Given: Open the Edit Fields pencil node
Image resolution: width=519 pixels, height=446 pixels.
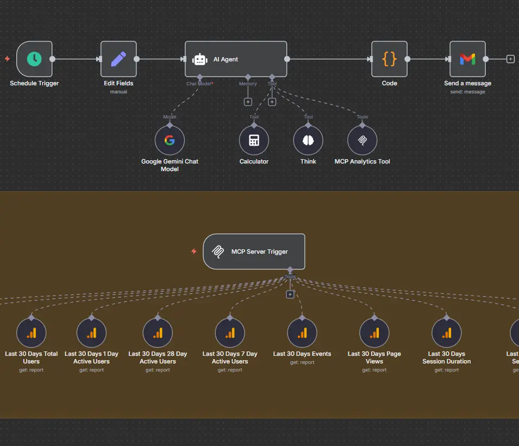Looking at the screenshot, I should click(118, 59).
